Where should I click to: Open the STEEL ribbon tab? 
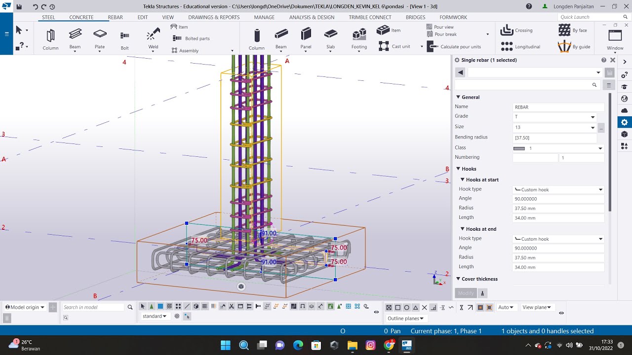click(x=48, y=17)
